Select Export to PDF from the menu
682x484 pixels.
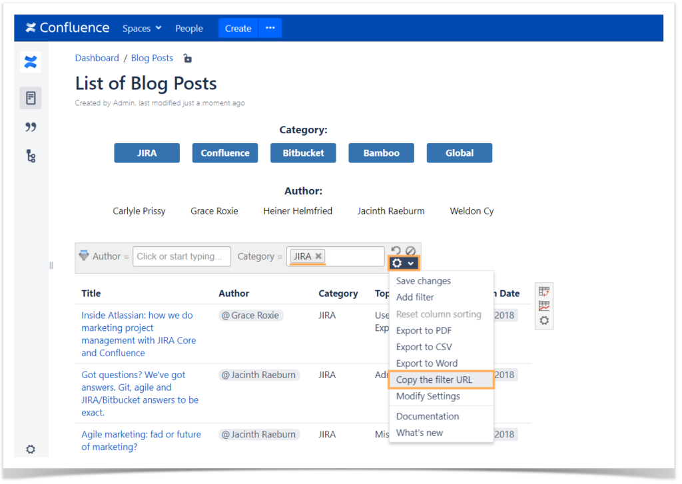(423, 330)
